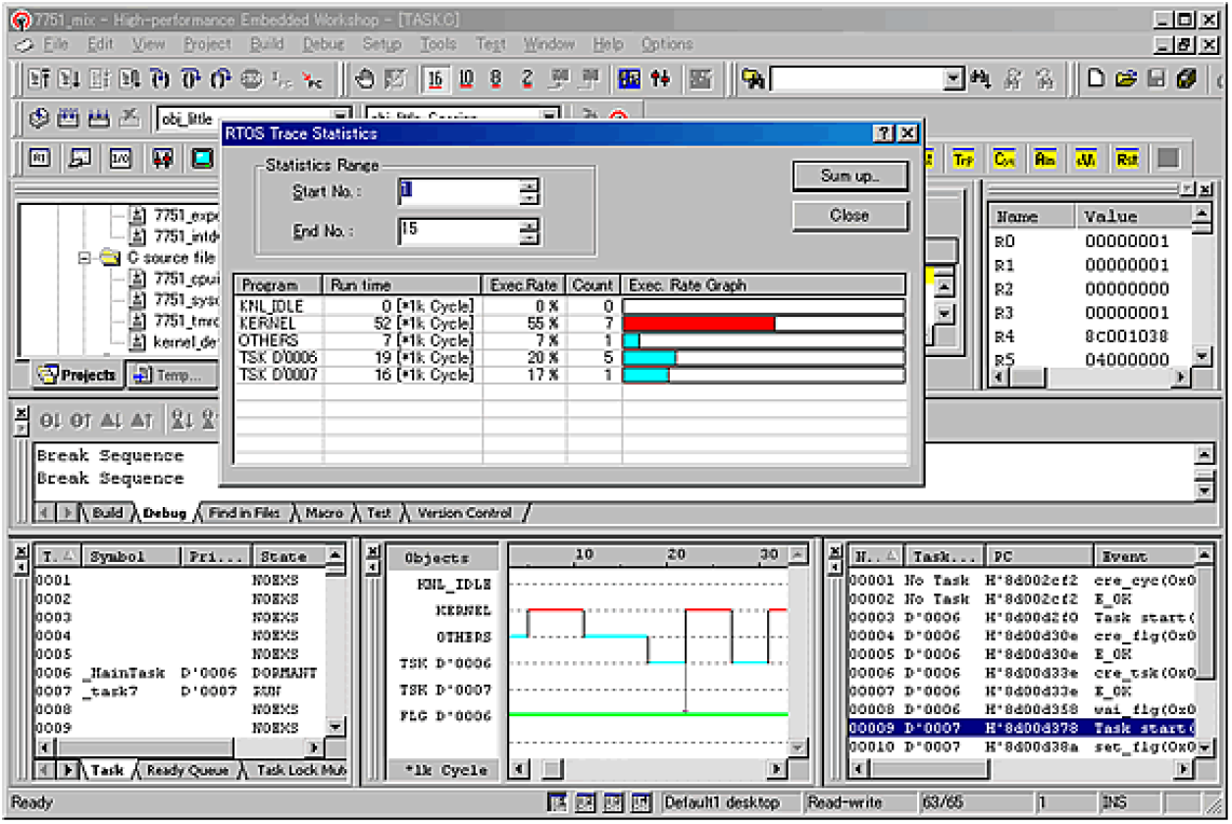
Task: Open the Debug menu
Action: 325,44
